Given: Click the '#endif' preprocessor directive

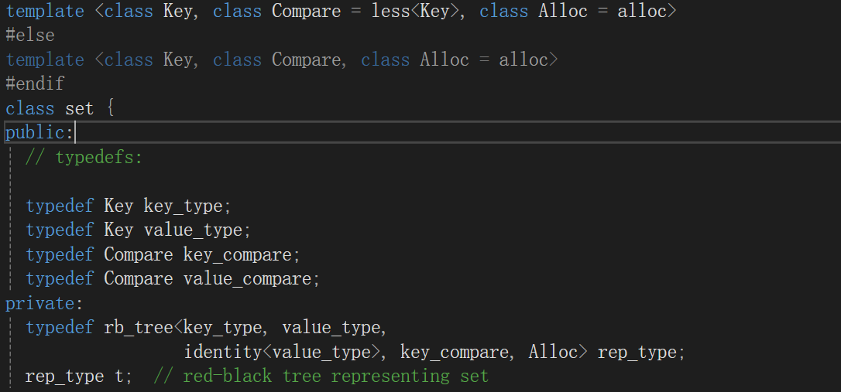Looking at the screenshot, I should [x=36, y=84].
